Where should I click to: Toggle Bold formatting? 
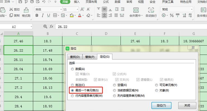click(37, 16)
